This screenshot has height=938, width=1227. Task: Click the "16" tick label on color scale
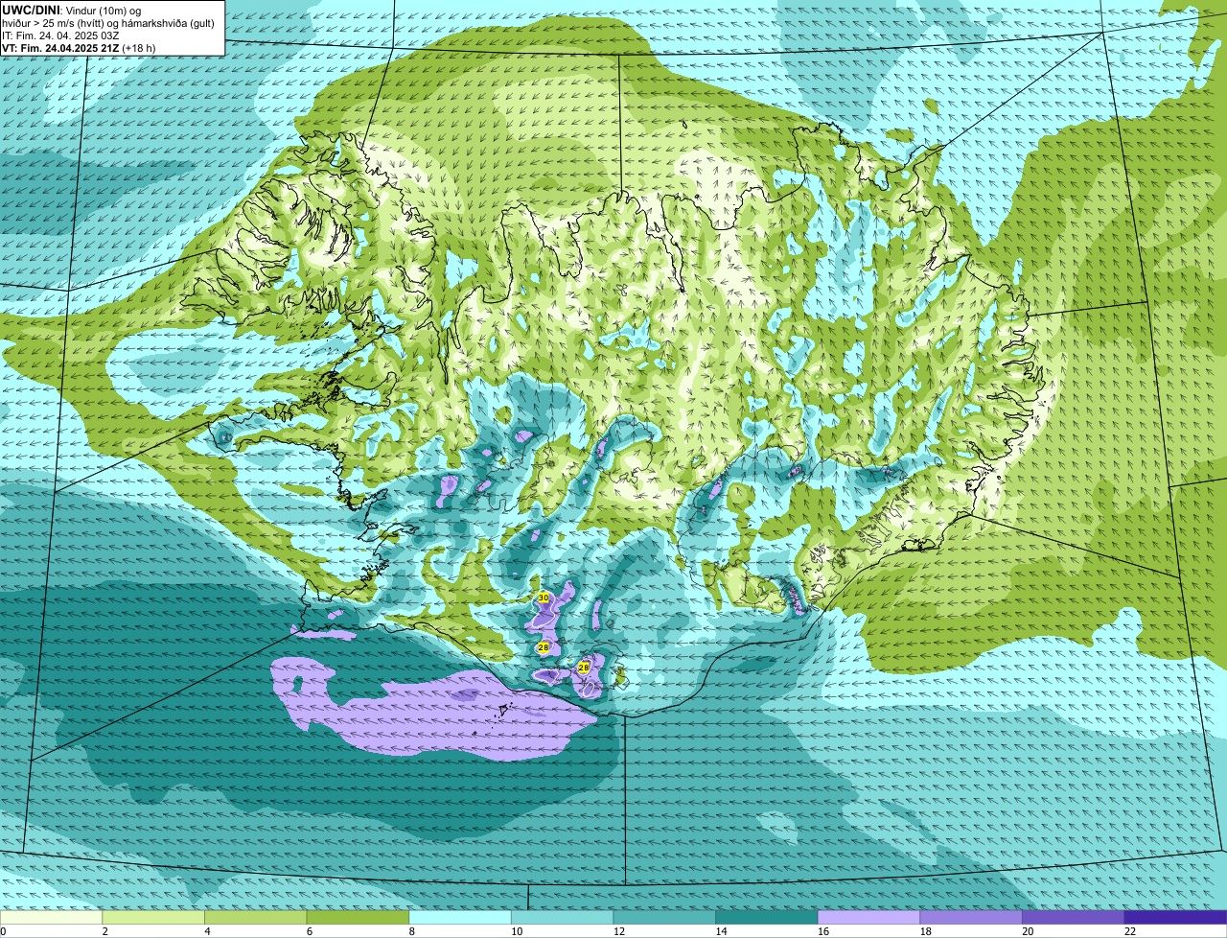tap(823, 931)
